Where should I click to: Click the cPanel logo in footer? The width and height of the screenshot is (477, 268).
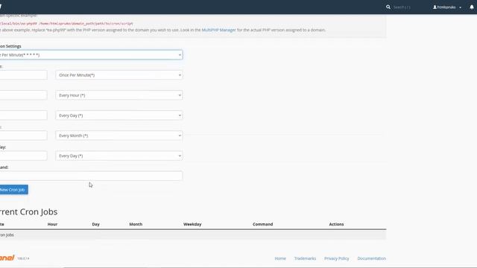pyautogui.click(x=7, y=258)
